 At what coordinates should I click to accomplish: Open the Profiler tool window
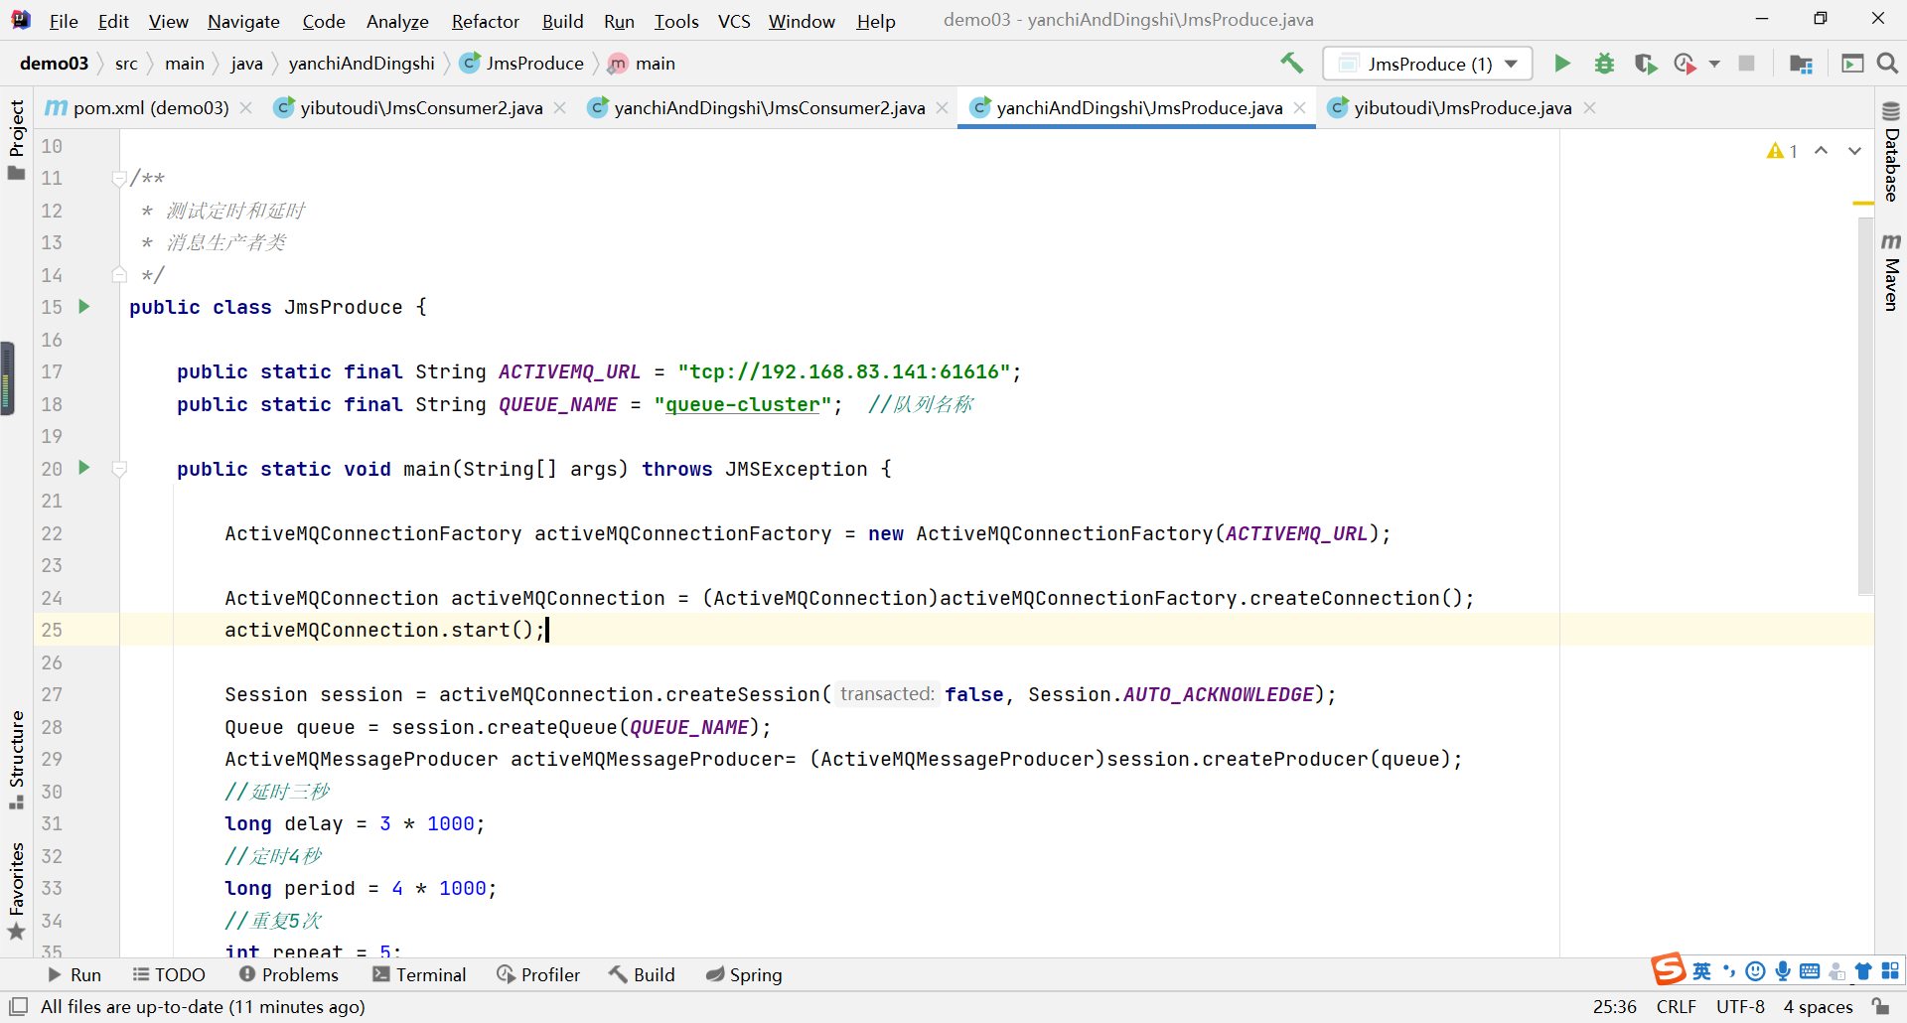point(538,974)
